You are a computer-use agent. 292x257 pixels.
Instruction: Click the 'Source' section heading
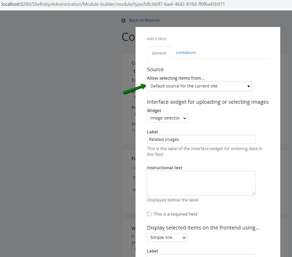tap(155, 69)
